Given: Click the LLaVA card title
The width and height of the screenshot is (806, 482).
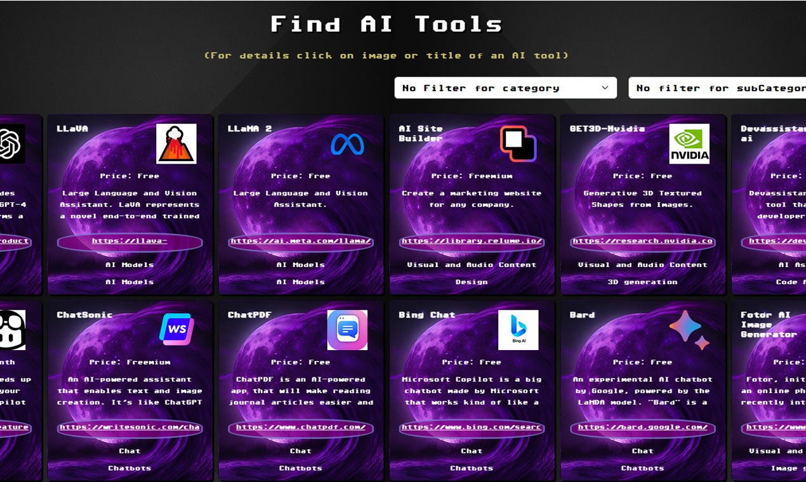Looking at the screenshot, I should (x=72, y=129).
